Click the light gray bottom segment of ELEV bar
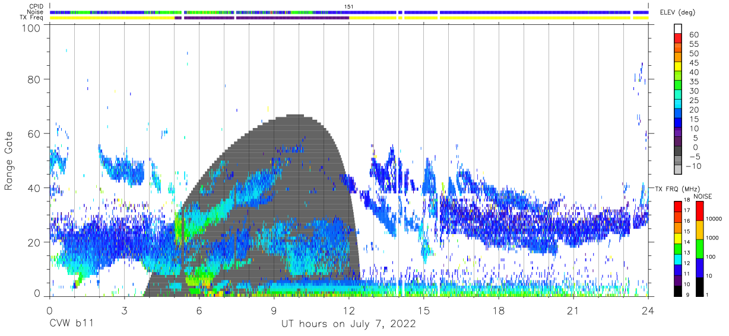This screenshot has height=336, width=729. click(677, 170)
